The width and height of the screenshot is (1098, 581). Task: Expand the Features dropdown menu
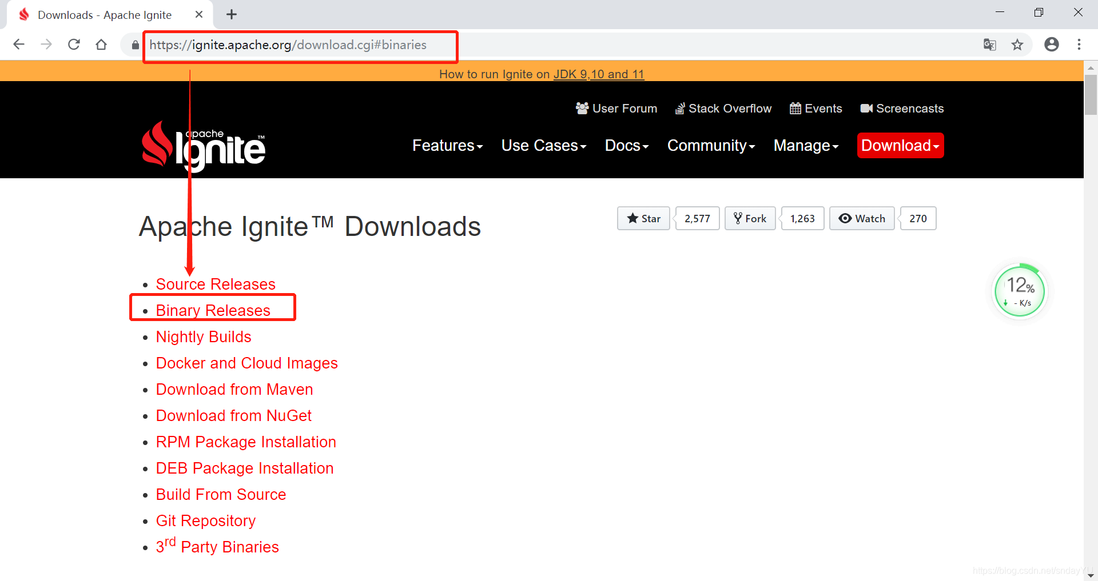coord(448,146)
